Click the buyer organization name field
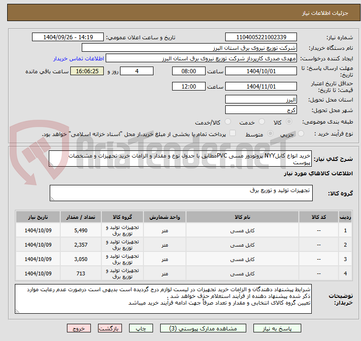 coord(189,48)
